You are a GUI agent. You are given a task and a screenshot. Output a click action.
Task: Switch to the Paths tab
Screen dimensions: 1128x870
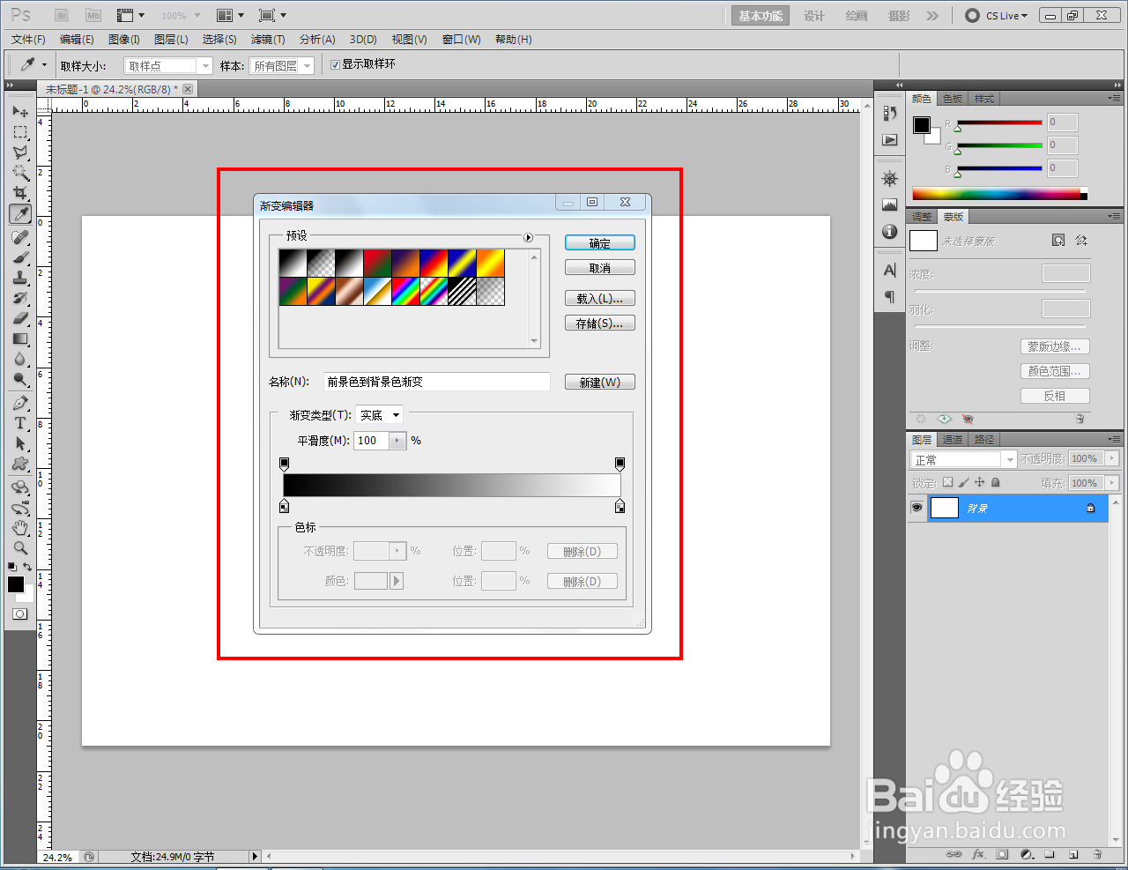[984, 439]
